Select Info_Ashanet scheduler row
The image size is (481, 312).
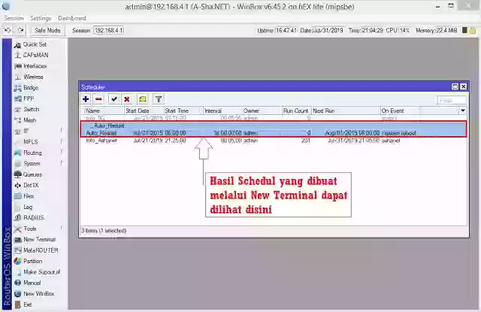[x=274, y=141]
